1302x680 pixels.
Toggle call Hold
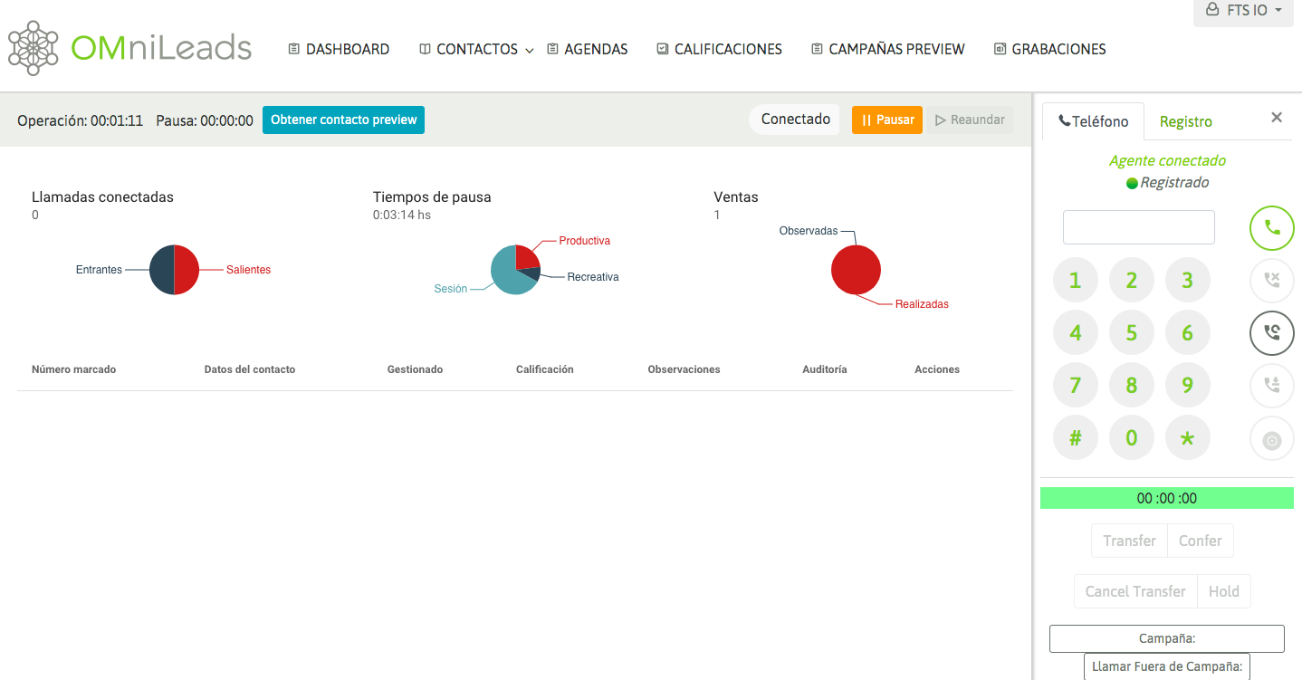(x=1223, y=591)
